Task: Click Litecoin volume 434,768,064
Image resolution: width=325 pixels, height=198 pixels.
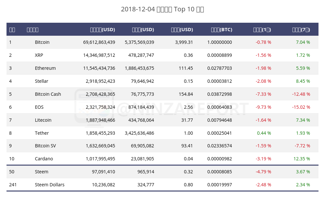Action: click(x=141, y=120)
